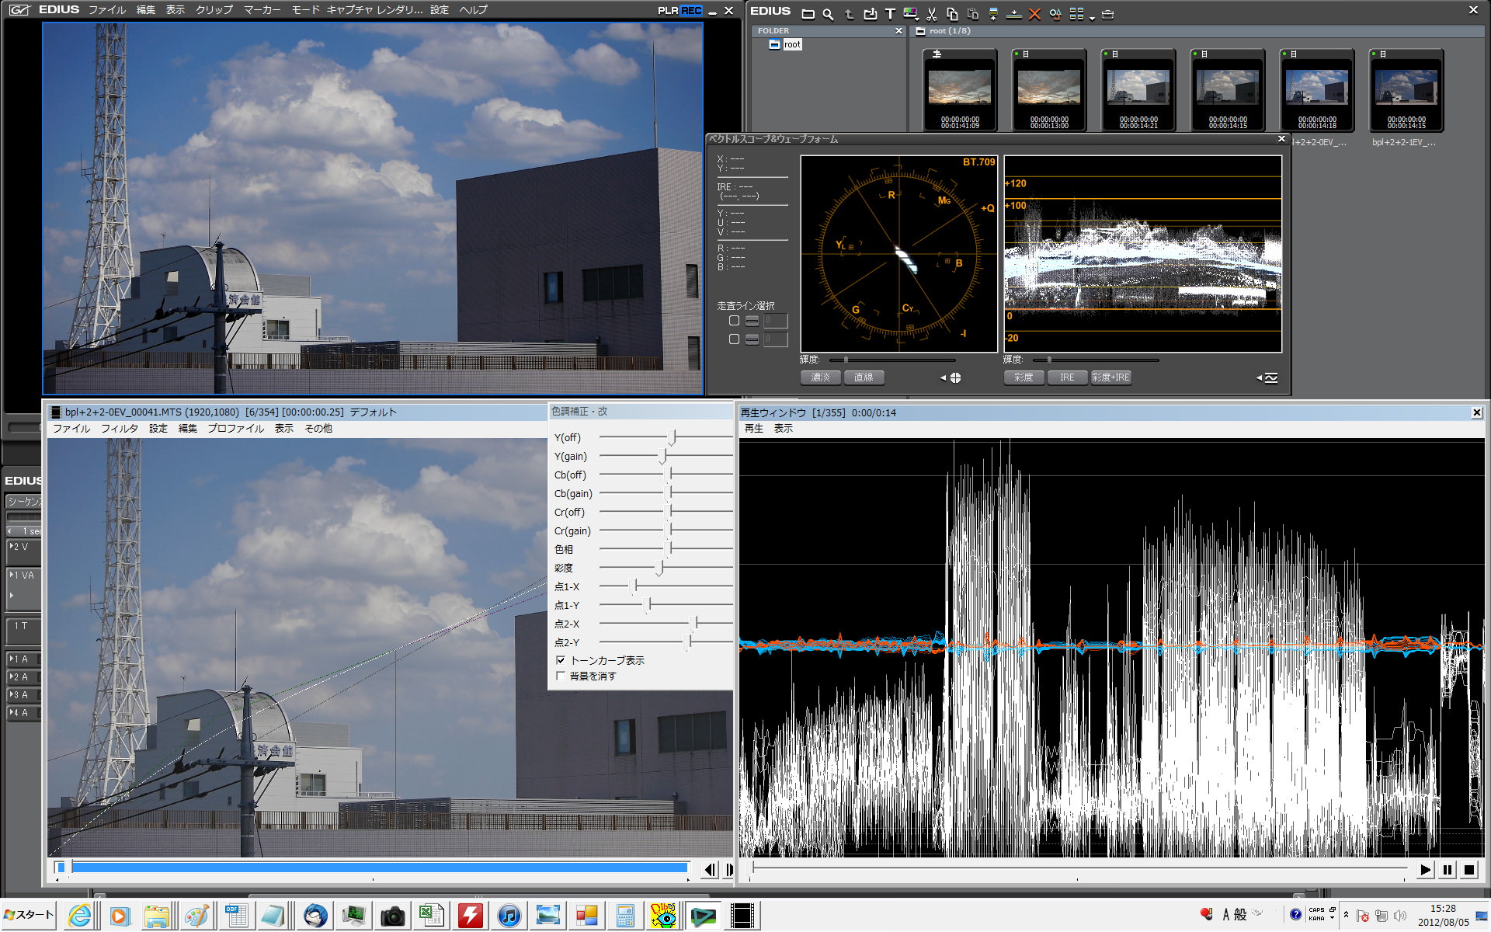Check the first 走査ライン選択 checkbox
This screenshot has width=1491, height=932.
[x=734, y=321]
